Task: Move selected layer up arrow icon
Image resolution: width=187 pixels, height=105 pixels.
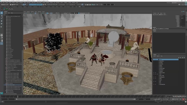Action: pos(179,58)
